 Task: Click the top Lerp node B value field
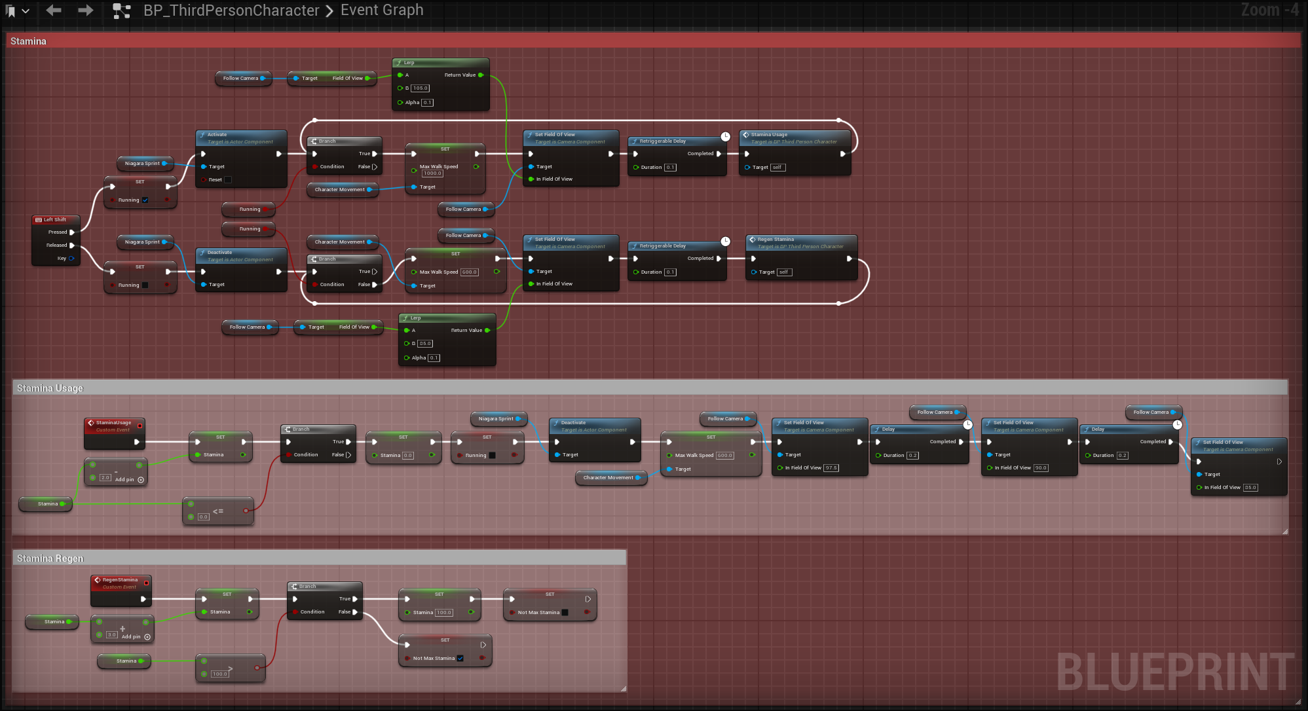pos(420,88)
